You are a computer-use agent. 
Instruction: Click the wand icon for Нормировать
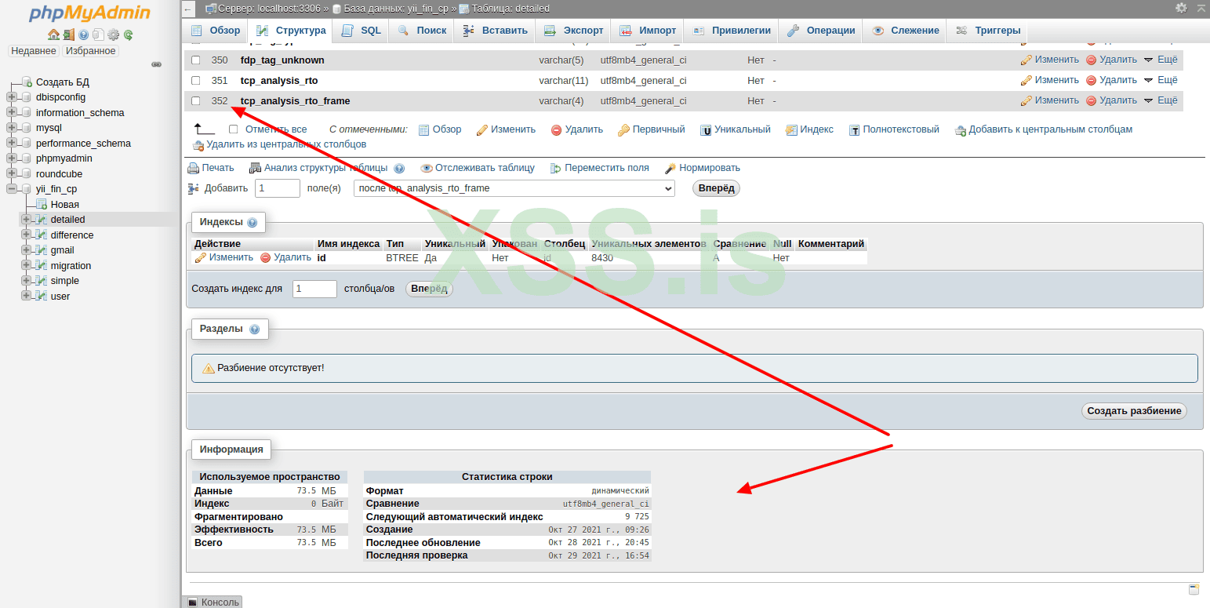(670, 168)
